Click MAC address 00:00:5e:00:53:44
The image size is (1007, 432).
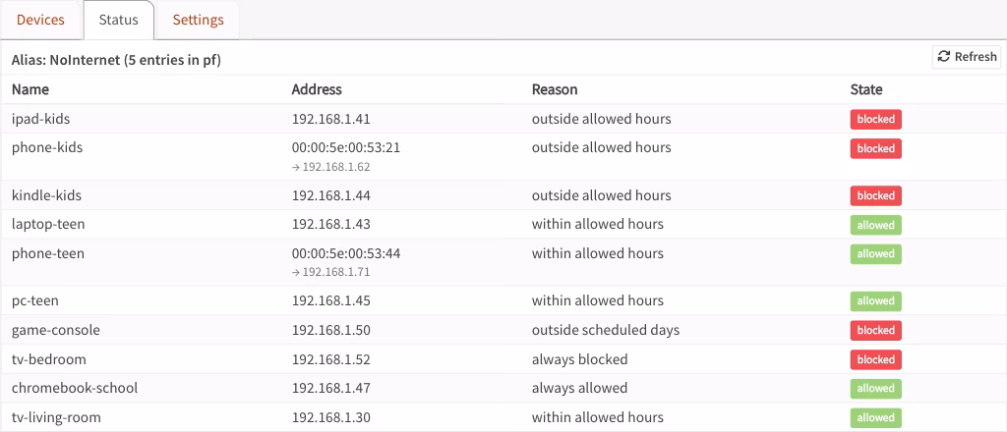click(x=346, y=254)
